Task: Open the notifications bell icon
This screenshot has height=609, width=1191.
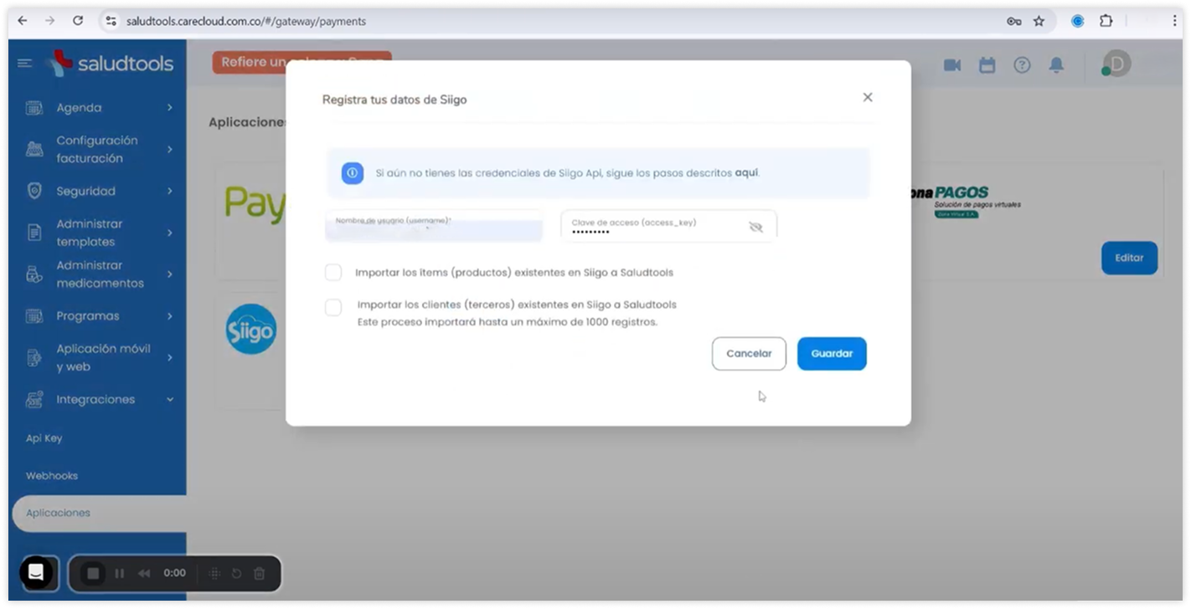Action: click(1057, 64)
